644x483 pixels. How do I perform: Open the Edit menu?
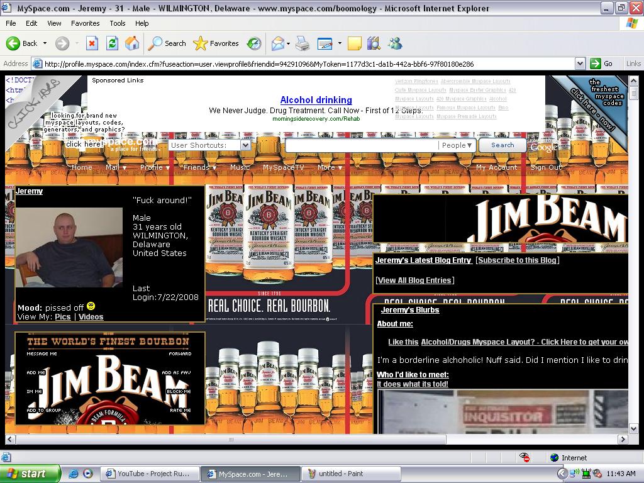tap(31, 23)
